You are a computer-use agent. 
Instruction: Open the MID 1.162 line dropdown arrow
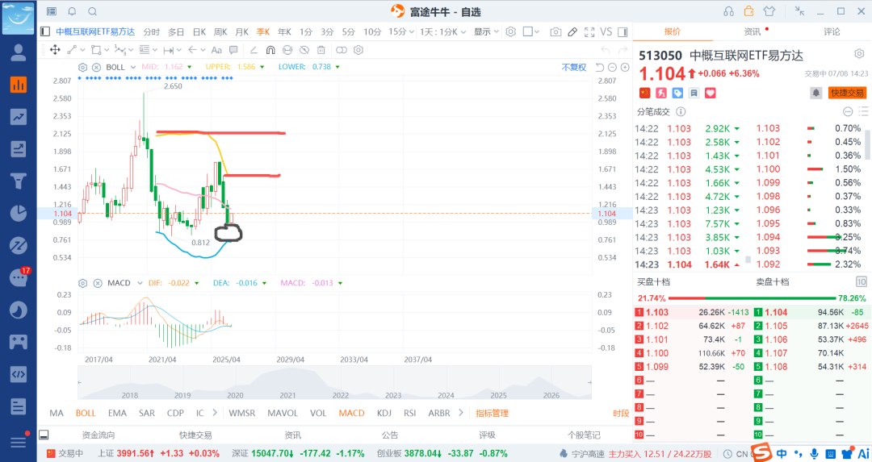click(189, 67)
